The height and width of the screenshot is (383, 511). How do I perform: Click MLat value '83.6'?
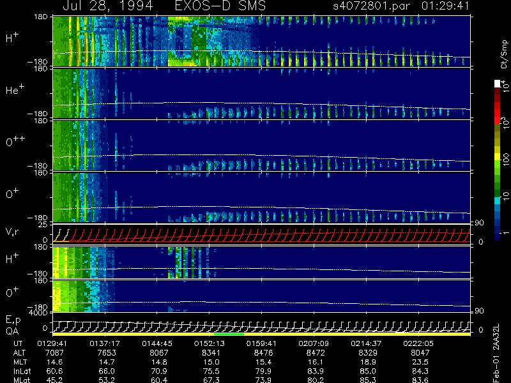coord(420,380)
